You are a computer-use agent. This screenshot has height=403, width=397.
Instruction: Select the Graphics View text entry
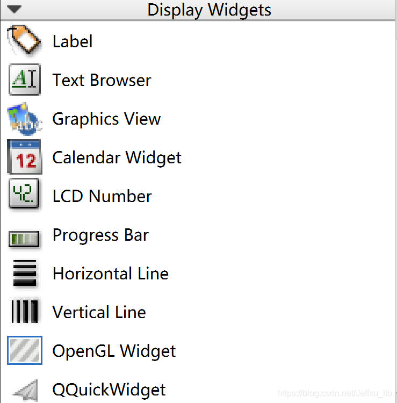[106, 119]
